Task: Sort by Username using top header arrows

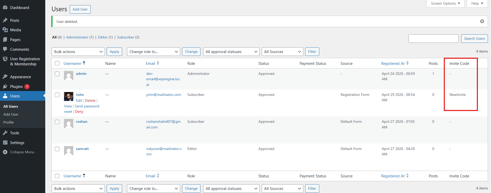Action: [x=84, y=63]
